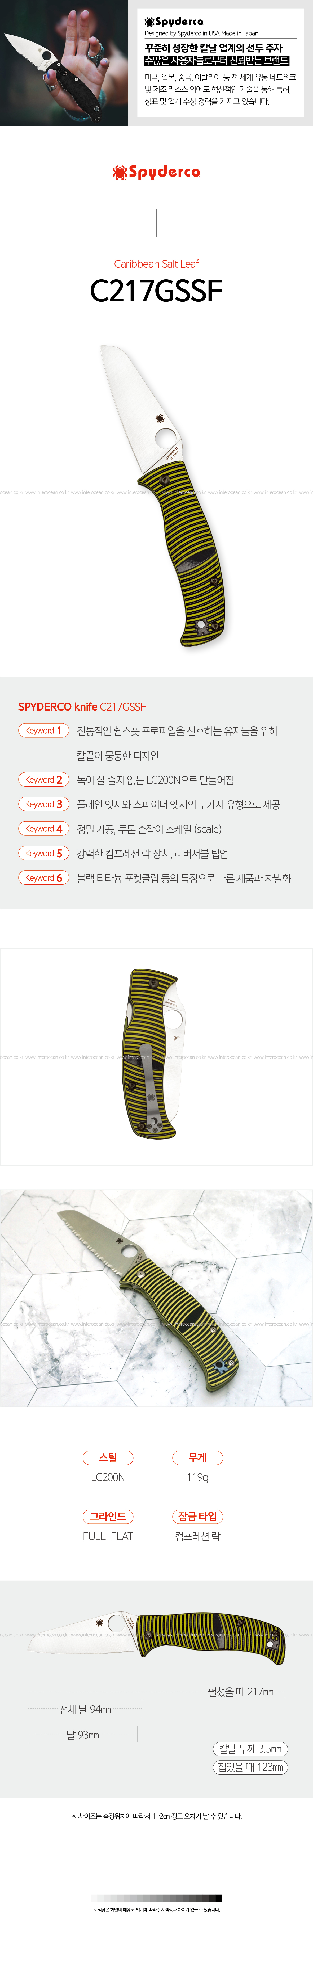
Task: Click the Keyword 2 badge
Action: 44,779
